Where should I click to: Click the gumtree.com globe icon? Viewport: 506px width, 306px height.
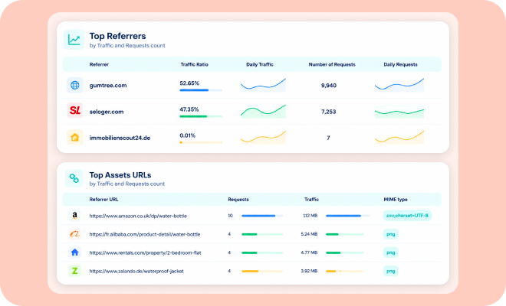point(75,85)
